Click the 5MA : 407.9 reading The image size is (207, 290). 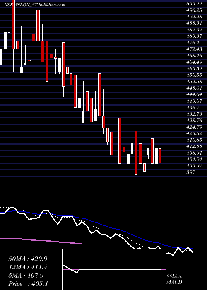[x=26, y=275]
